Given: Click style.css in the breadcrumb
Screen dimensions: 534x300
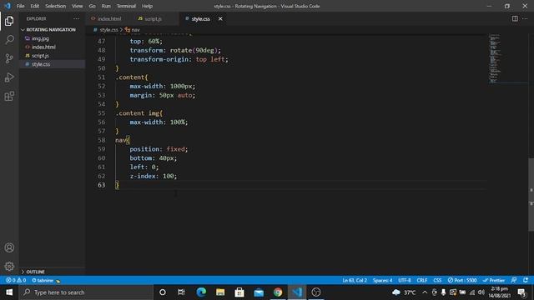Looking at the screenshot, I should [x=109, y=30].
